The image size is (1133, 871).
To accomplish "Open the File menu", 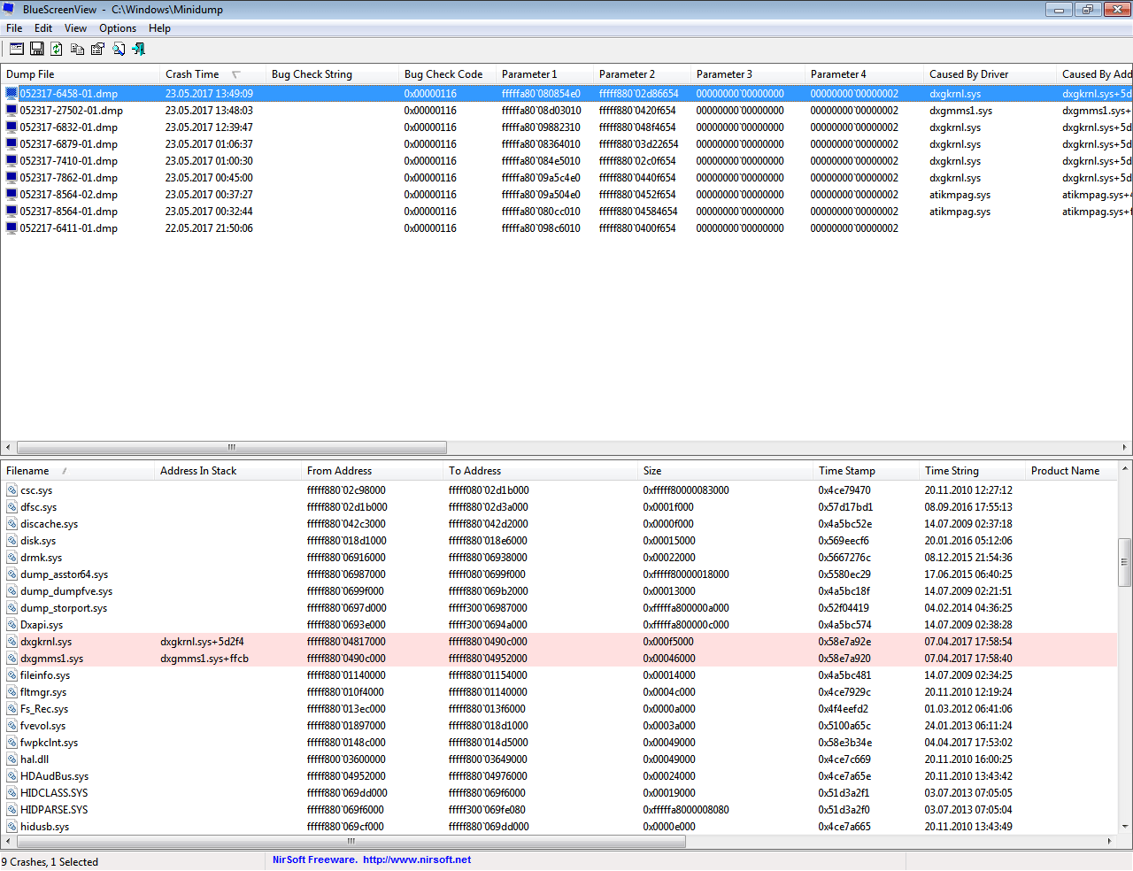I will click(14, 28).
